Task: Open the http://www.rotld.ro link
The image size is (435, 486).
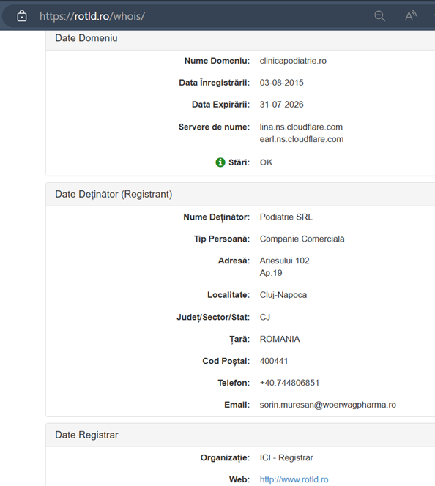Action: point(294,479)
